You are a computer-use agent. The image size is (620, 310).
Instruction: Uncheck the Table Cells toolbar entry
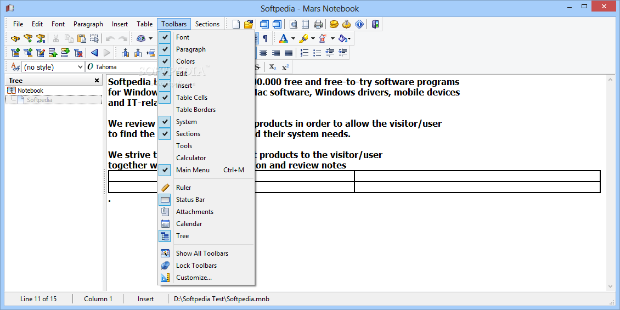tap(206, 98)
